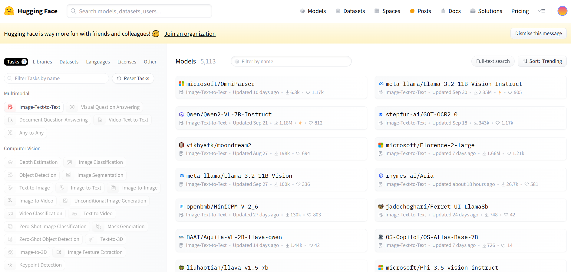Toggle the Document Question Answering filter
Screen dimensions: 571x272
(48, 120)
